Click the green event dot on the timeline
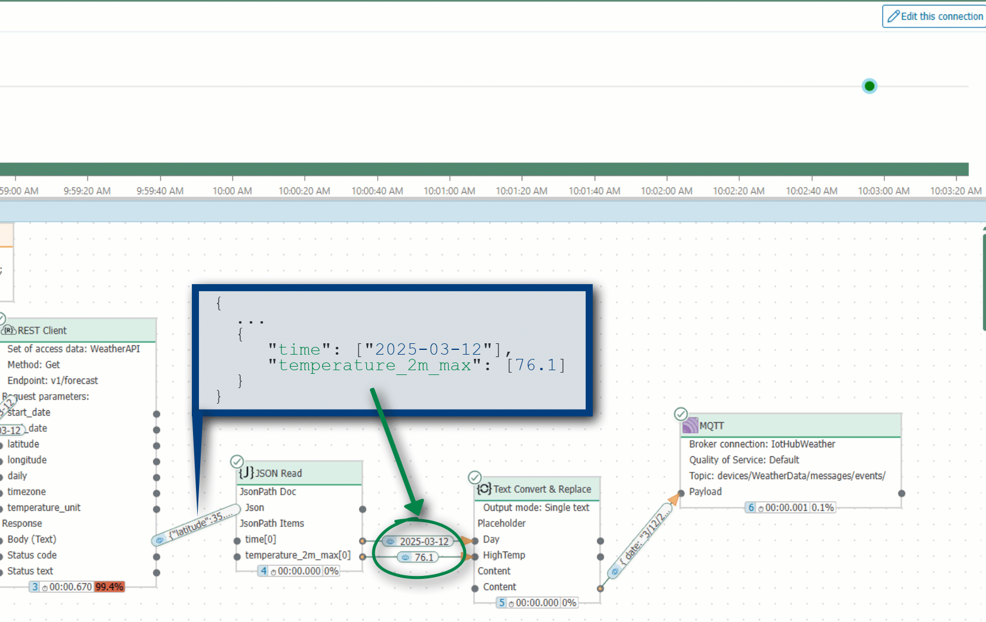Screen dimensions: 986x622 point(869,86)
